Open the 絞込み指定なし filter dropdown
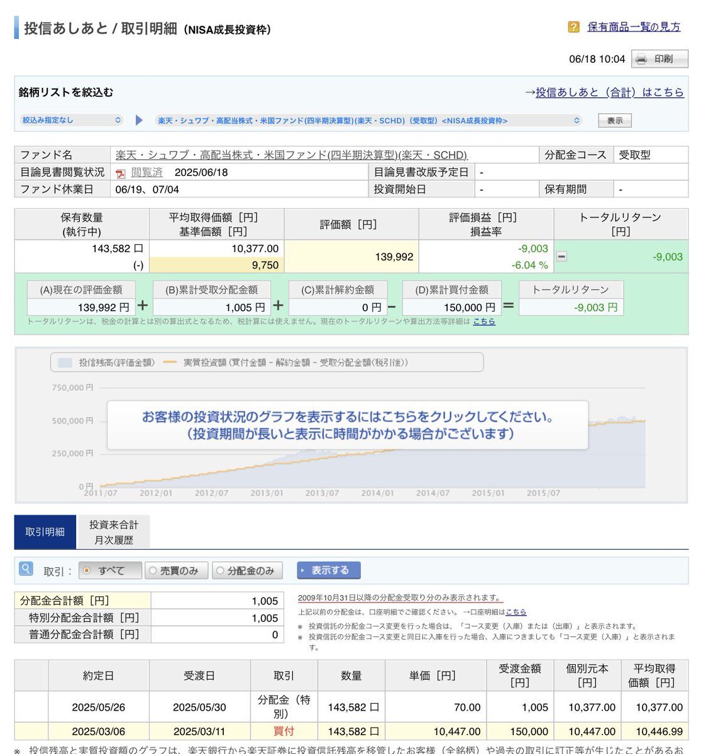The width and height of the screenshot is (701, 754). click(72, 120)
